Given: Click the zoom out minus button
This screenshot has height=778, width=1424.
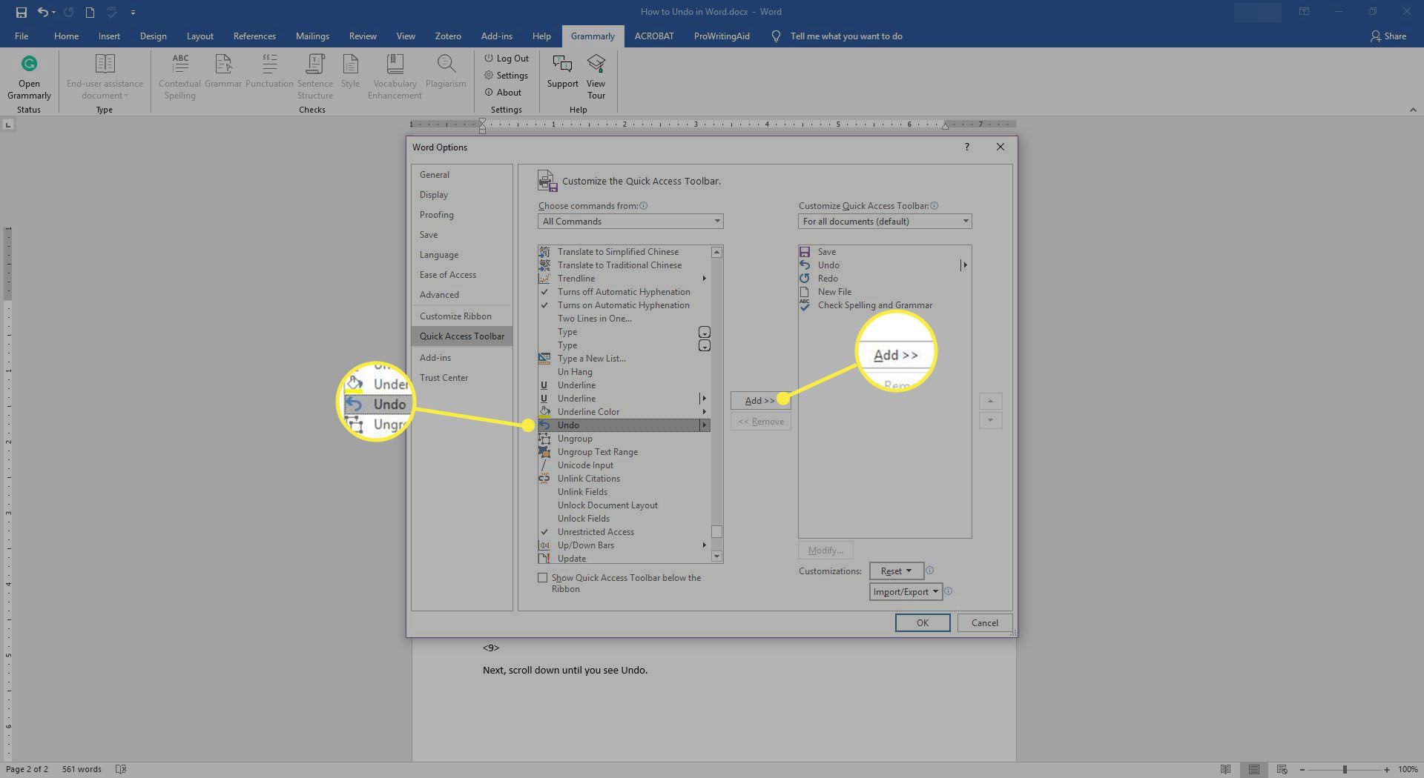Looking at the screenshot, I should coord(1302,770).
